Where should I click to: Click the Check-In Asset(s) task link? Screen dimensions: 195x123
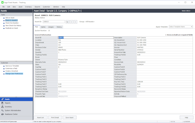pos(11,20)
